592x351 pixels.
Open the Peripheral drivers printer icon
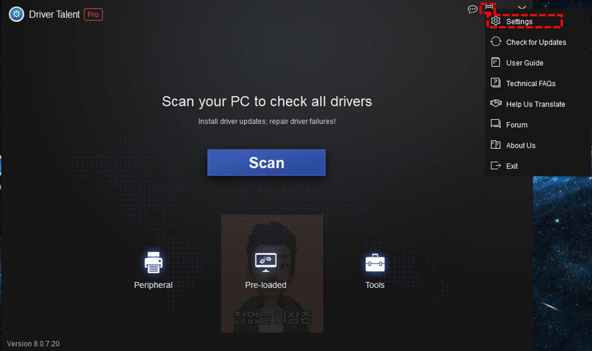153,262
